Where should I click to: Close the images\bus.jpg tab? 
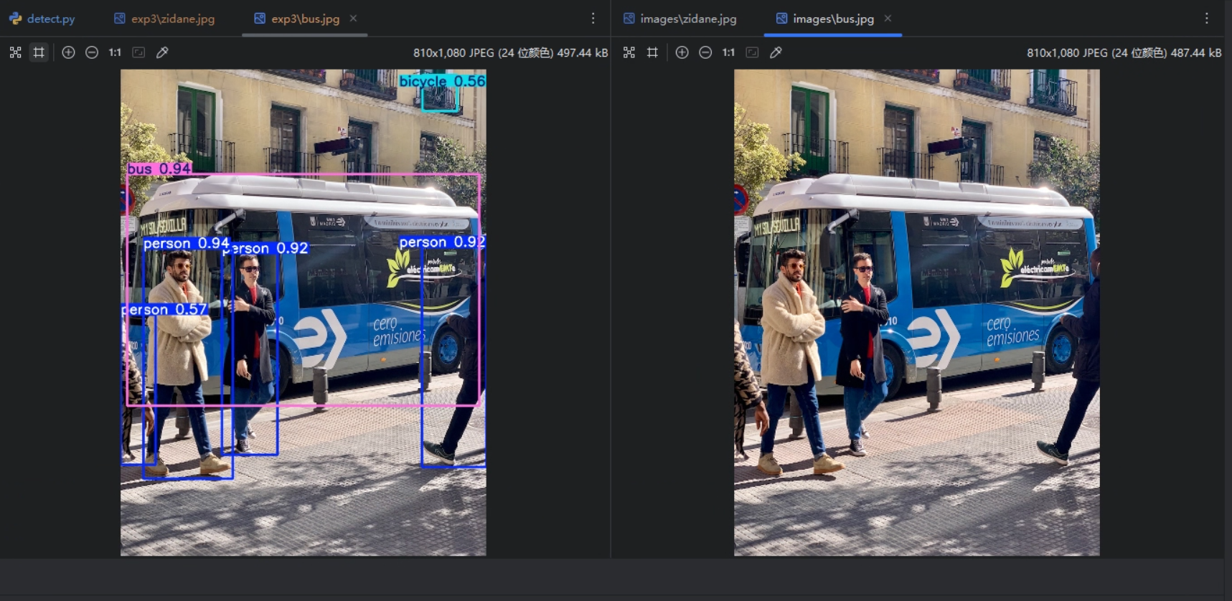[x=888, y=19]
